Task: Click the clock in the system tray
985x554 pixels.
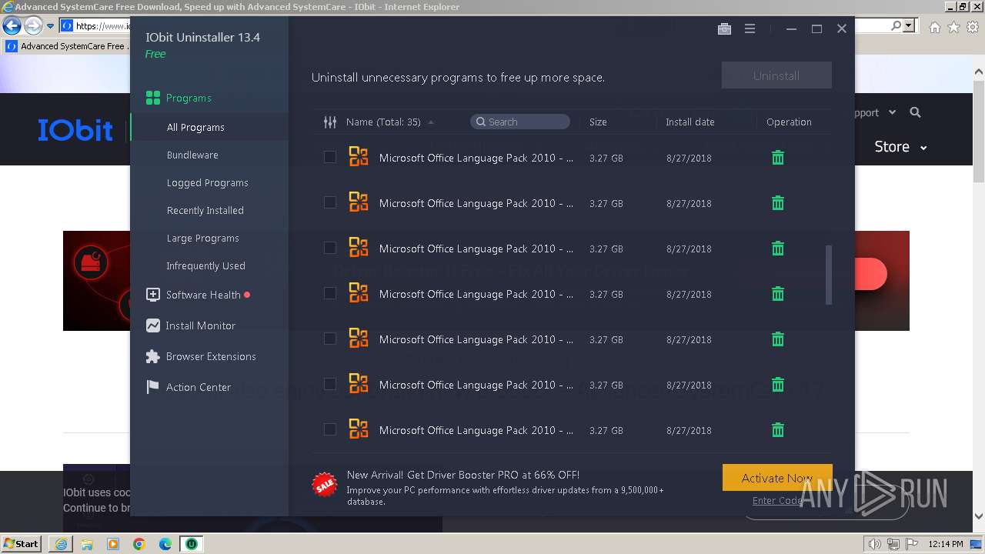Action: point(946,544)
